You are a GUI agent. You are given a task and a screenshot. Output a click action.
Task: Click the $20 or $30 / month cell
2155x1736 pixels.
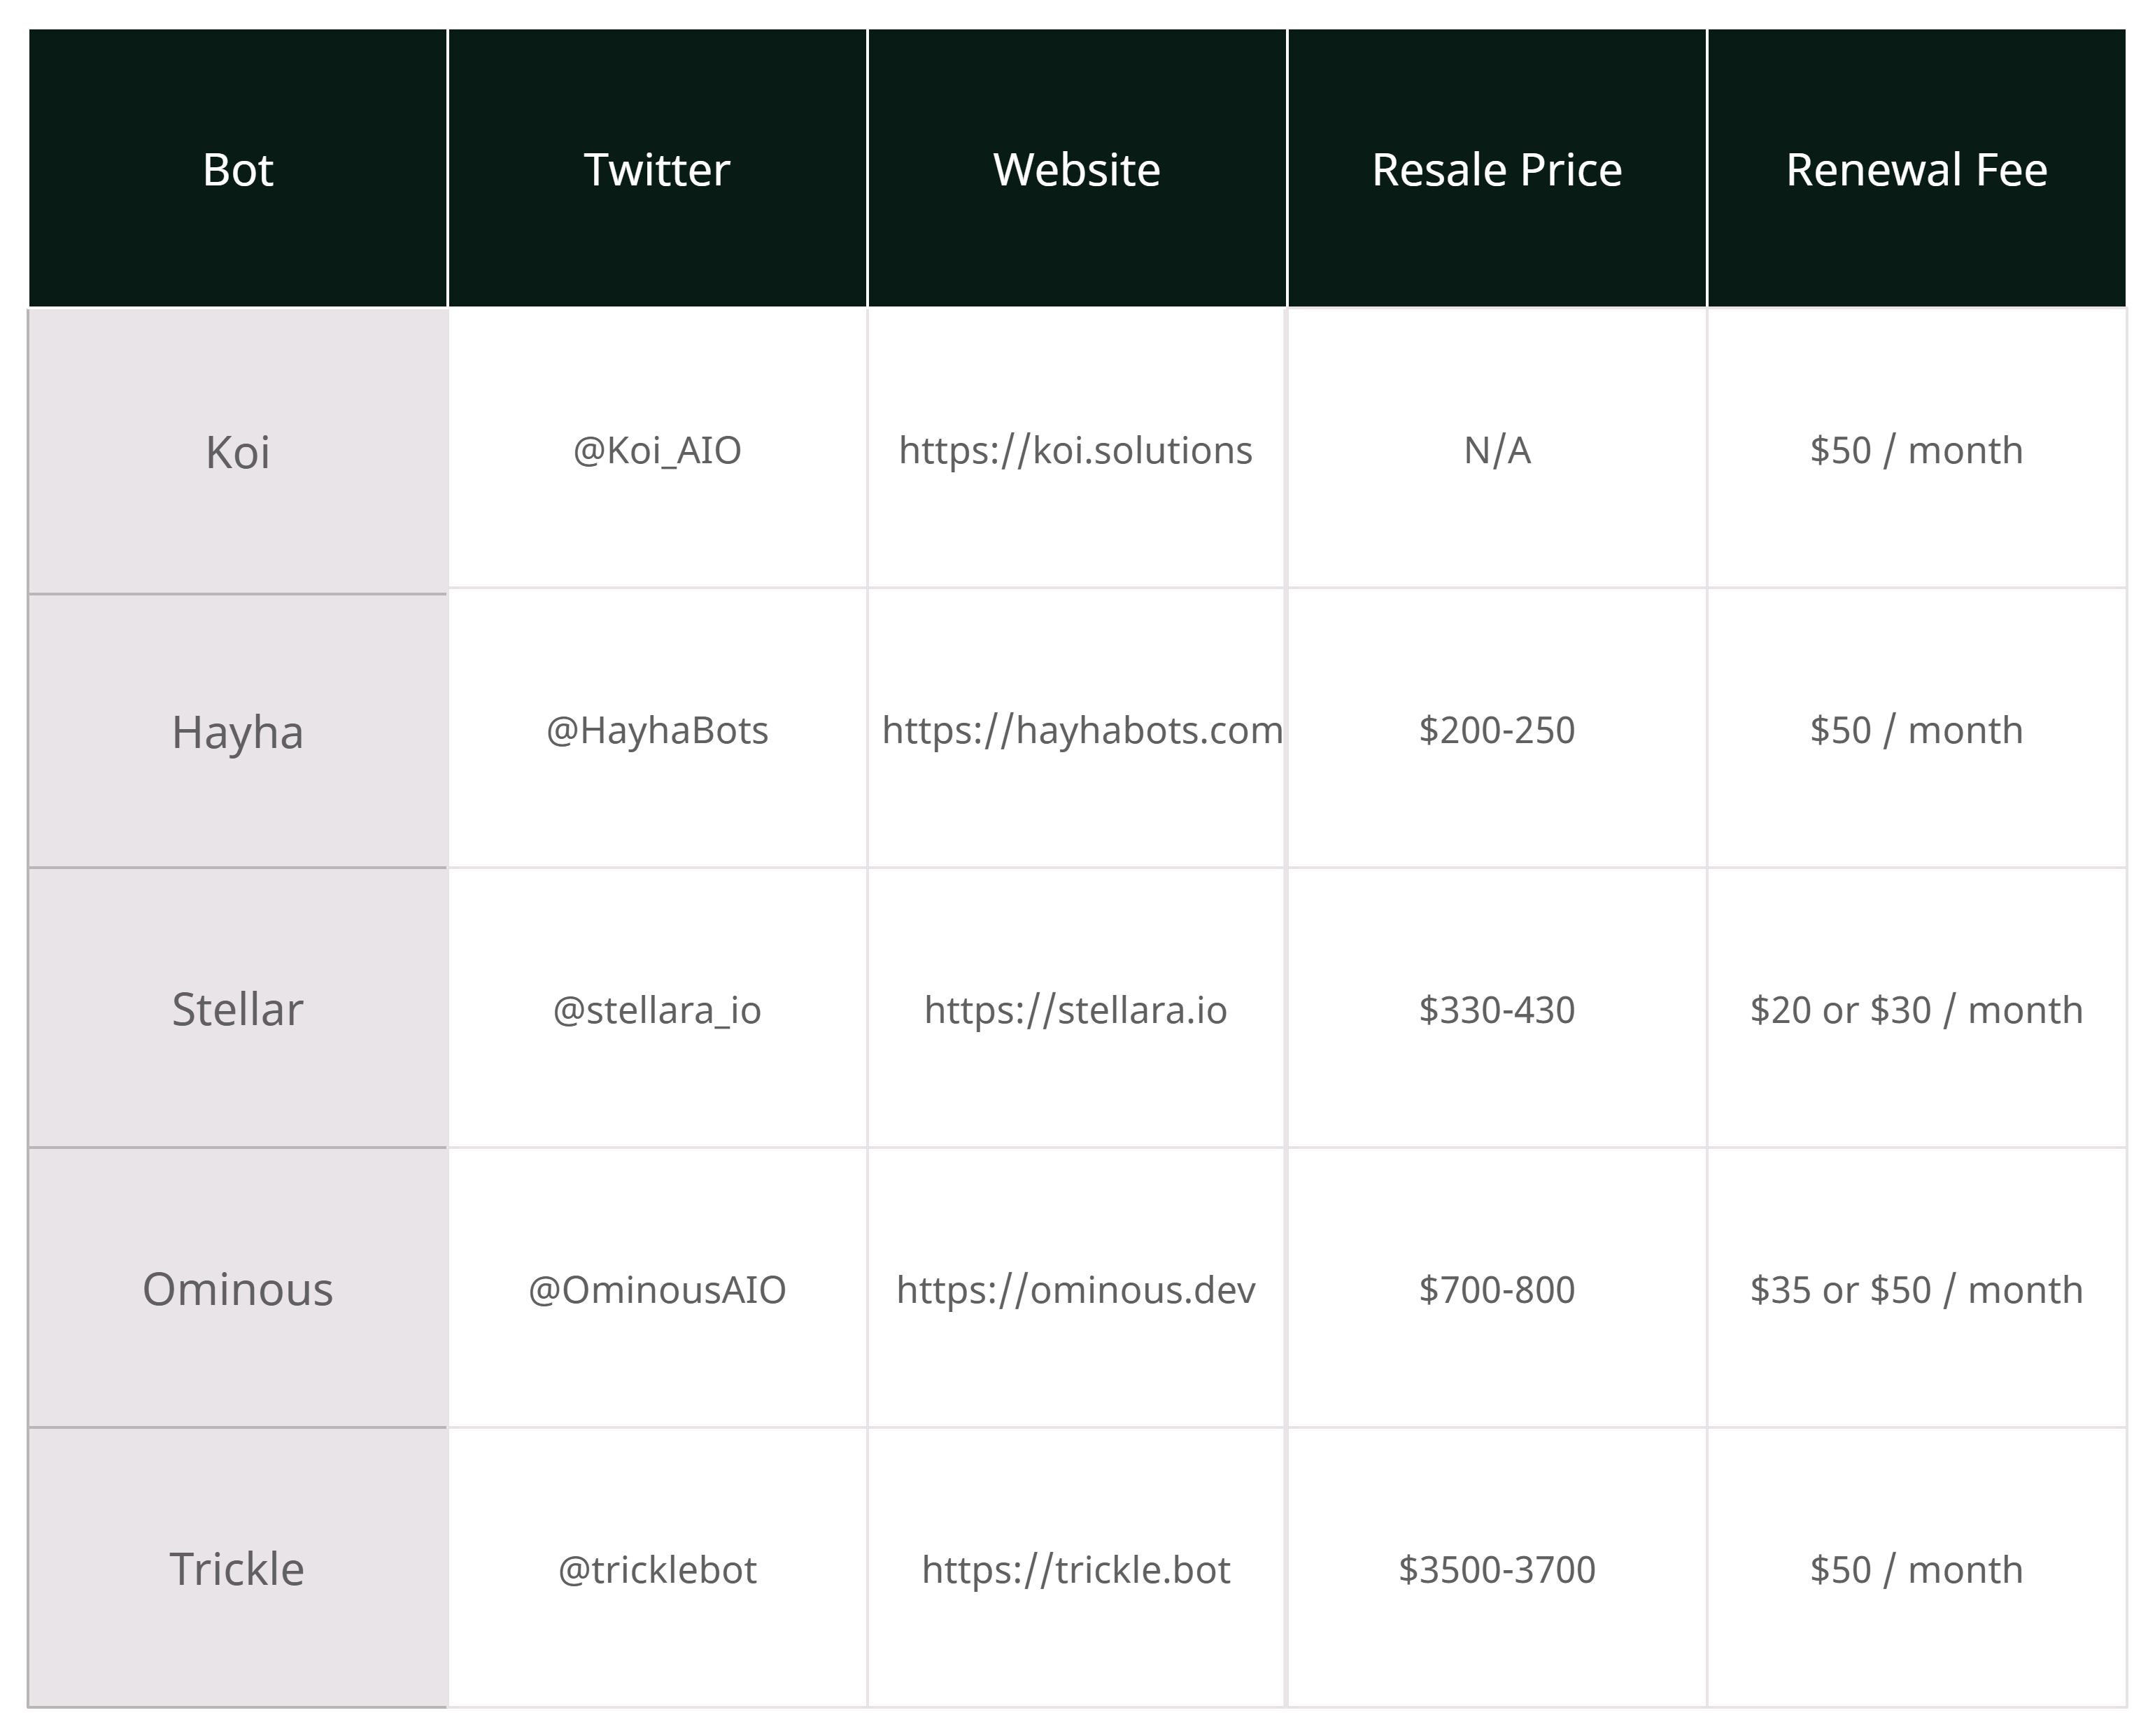pyautogui.click(x=1916, y=1011)
